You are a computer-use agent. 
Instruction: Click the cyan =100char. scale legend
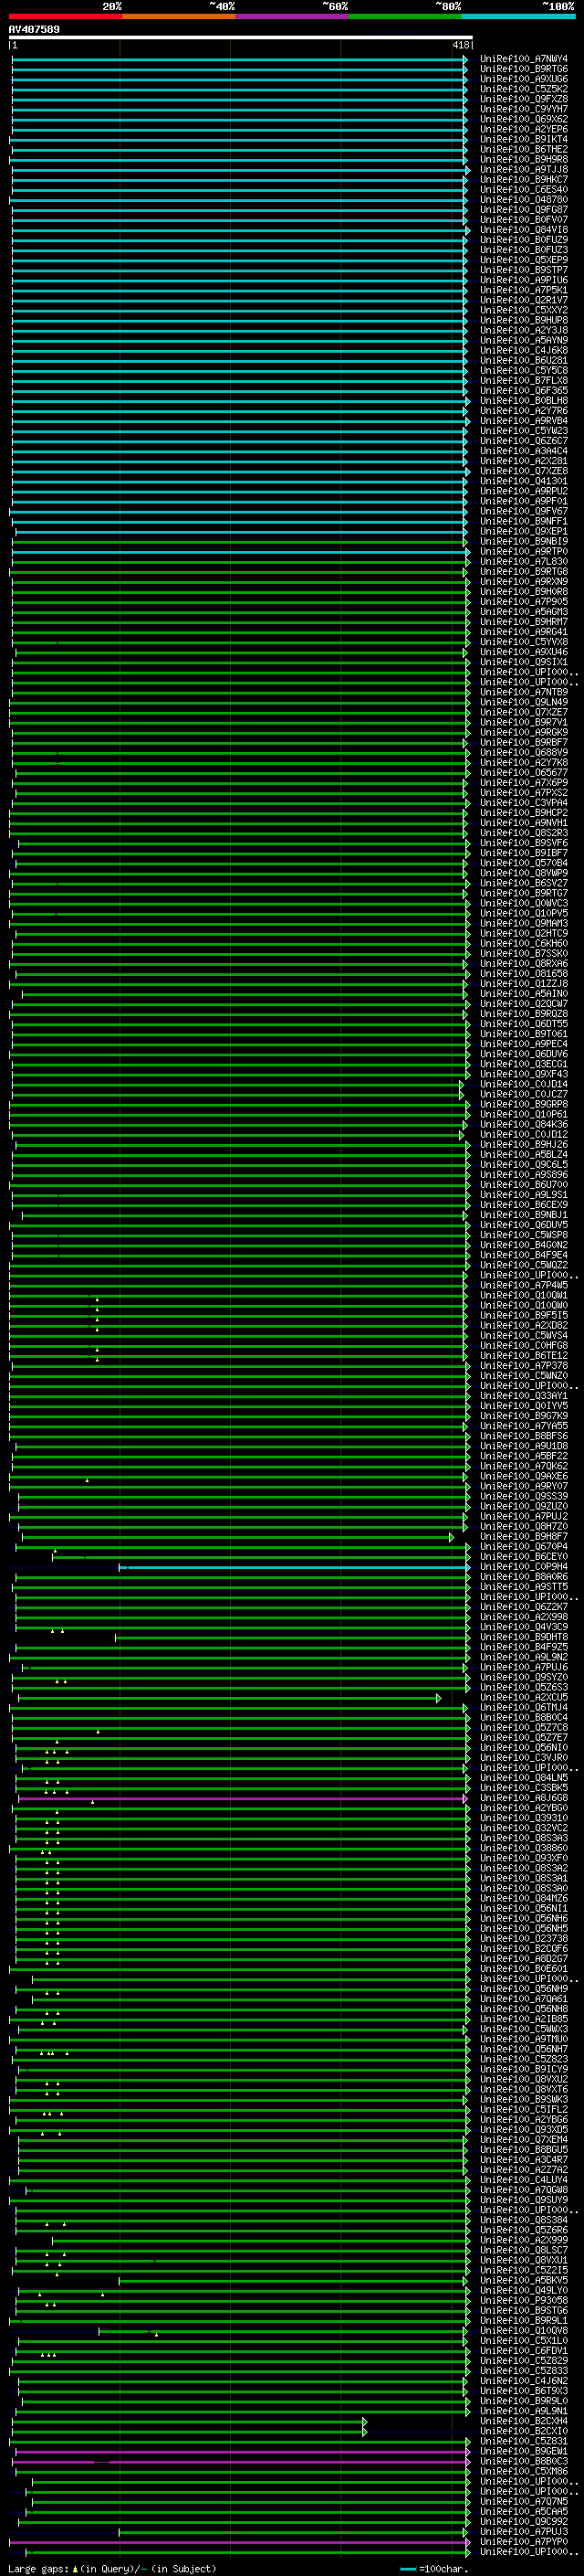click(x=433, y=2568)
